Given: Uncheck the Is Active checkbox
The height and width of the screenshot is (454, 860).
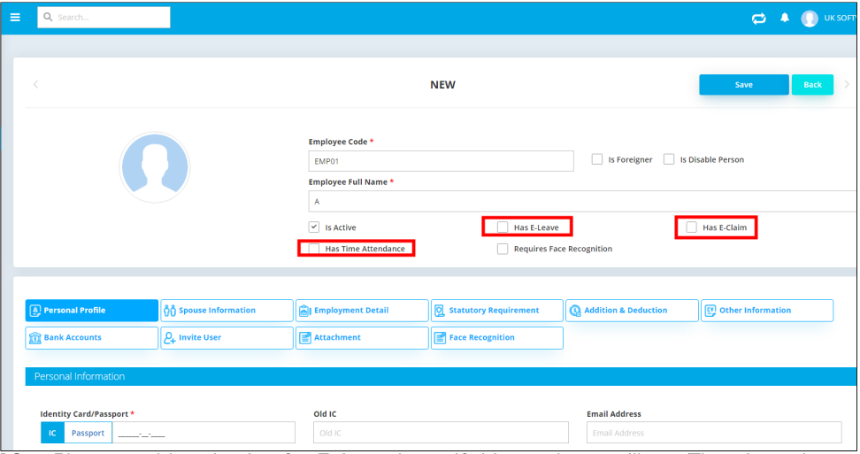Looking at the screenshot, I should click(x=314, y=227).
